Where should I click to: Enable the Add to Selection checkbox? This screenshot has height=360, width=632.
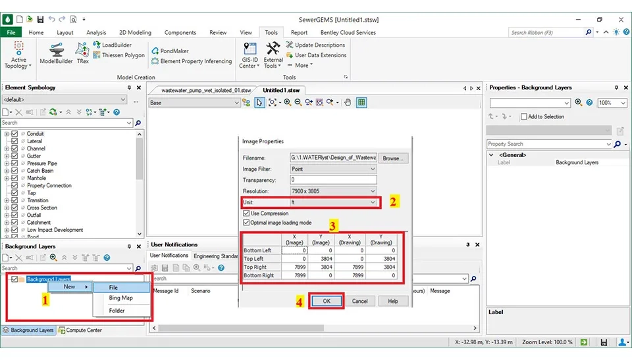click(523, 117)
